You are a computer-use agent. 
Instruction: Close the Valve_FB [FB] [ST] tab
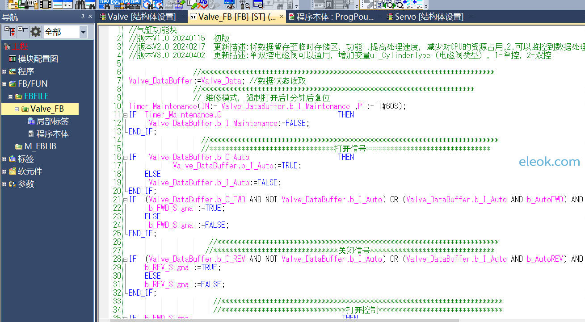click(282, 17)
